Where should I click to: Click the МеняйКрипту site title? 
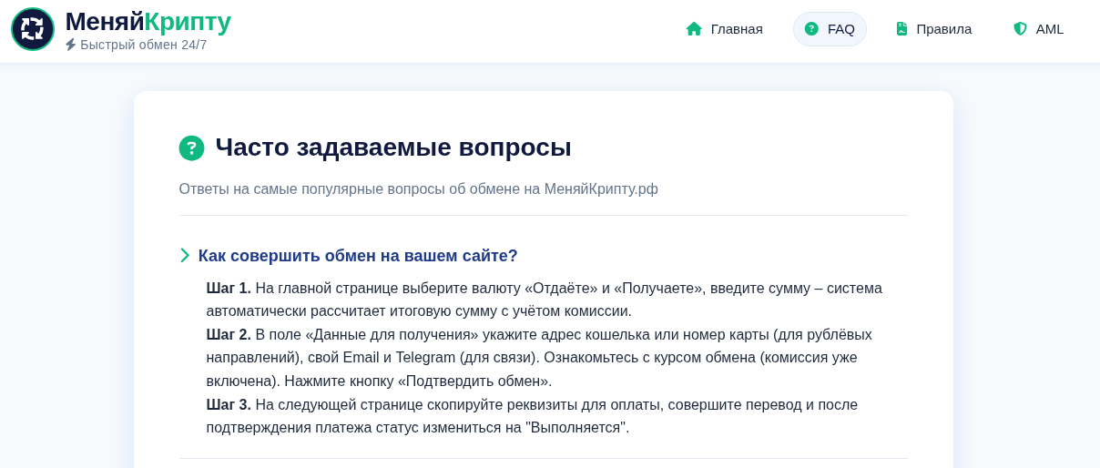pos(148,21)
